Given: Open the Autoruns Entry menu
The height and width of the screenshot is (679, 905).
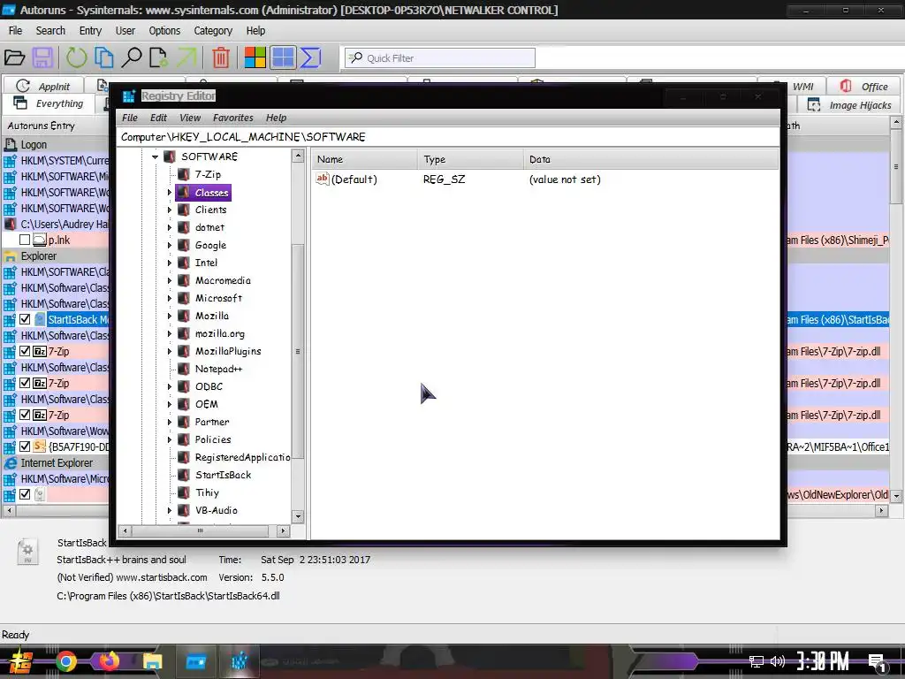Looking at the screenshot, I should coord(90,31).
